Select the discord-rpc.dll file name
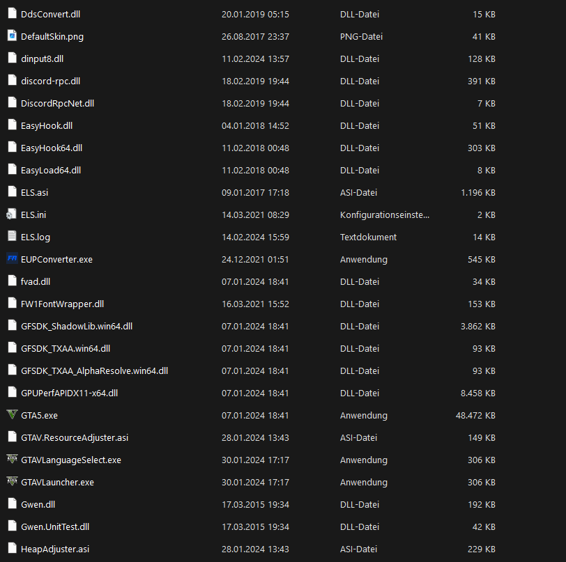The height and width of the screenshot is (562, 566). (x=50, y=81)
